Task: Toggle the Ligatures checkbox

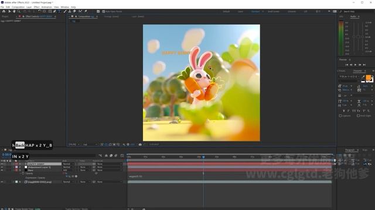Action: pos(340,116)
